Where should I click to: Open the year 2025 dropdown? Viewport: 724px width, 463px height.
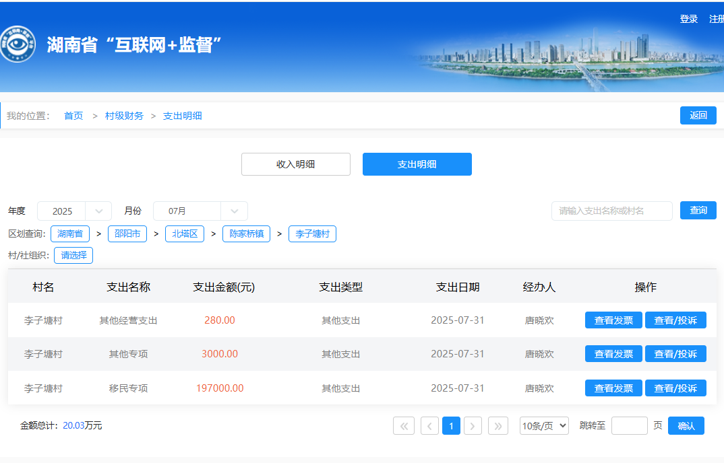pos(74,211)
